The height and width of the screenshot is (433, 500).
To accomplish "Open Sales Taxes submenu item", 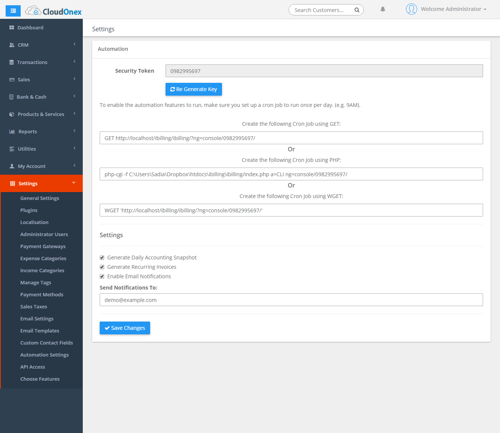I will pos(34,306).
